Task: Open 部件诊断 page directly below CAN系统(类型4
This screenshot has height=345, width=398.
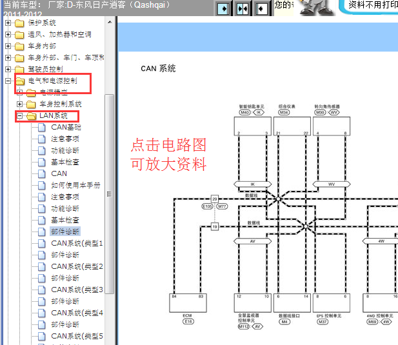Action: [x=65, y=324]
